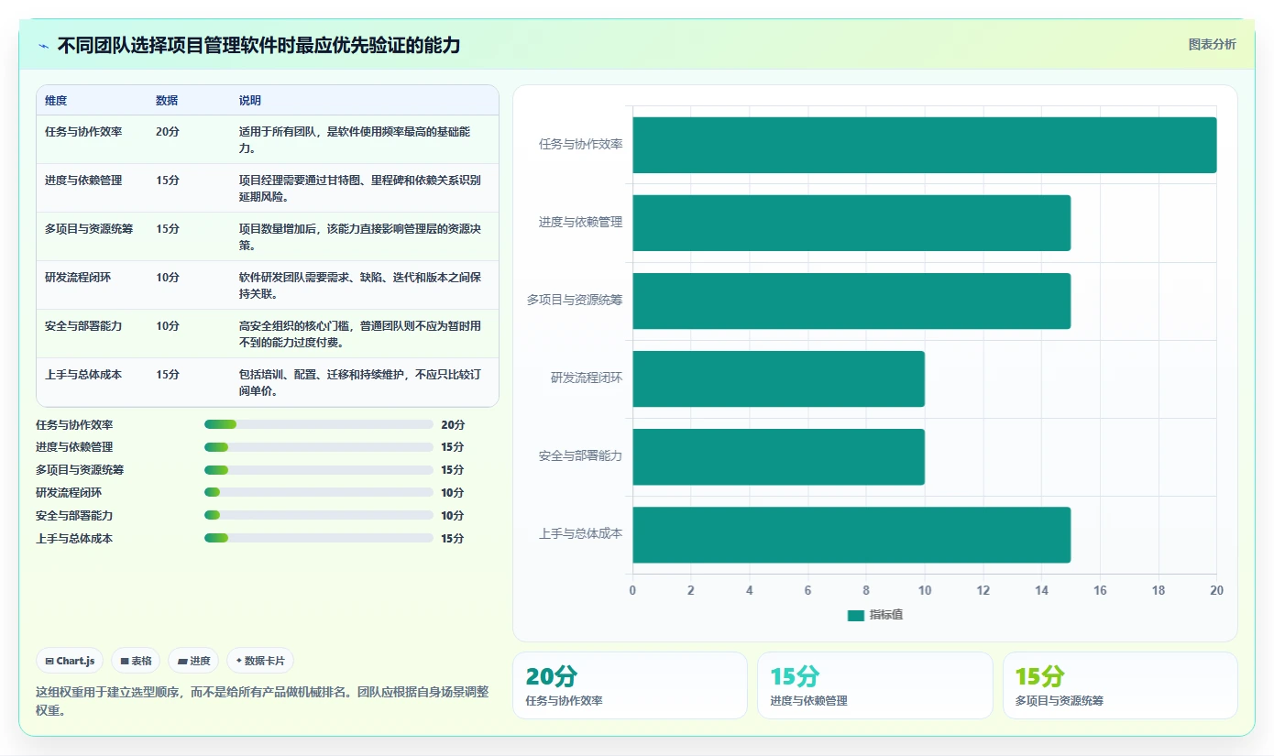
Task: Select the 进度 chip
Action: pos(193,661)
